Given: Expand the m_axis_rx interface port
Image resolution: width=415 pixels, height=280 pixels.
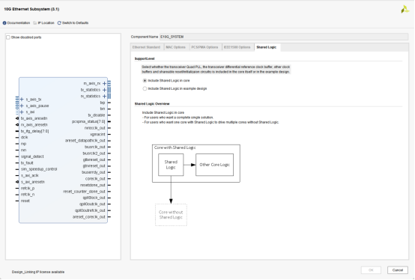Looking at the screenshot, I should [x=105, y=84].
